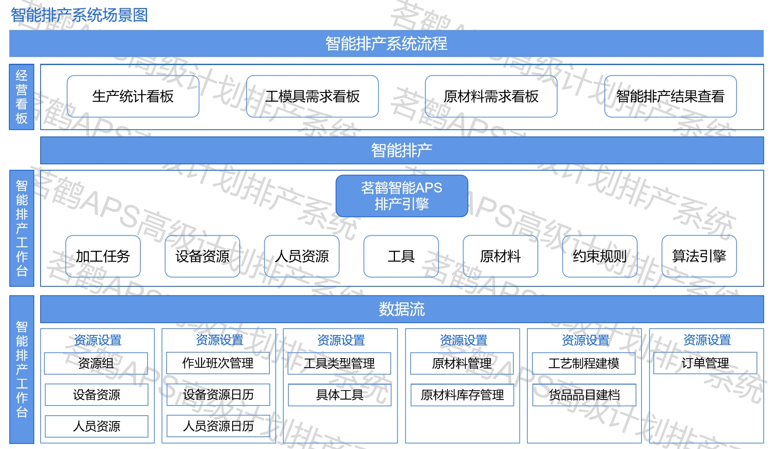The width and height of the screenshot is (773, 449).
Task: Select the rectangular 设备资源 item under 资源组
Action: point(96,395)
